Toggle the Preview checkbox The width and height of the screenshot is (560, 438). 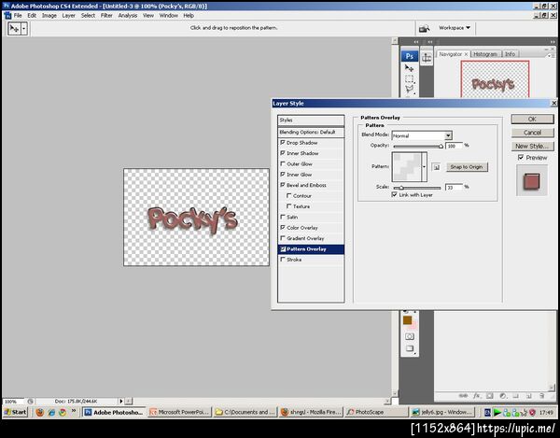click(521, 157)
